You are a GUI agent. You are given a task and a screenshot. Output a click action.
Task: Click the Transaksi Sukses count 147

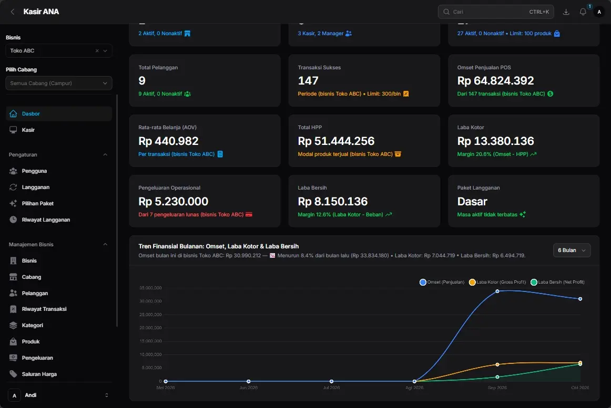tap(308, 80)
